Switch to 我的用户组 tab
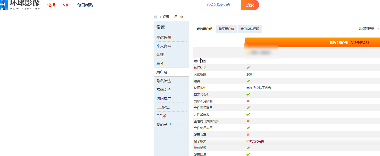380x156 pixels. coord(204,29)
